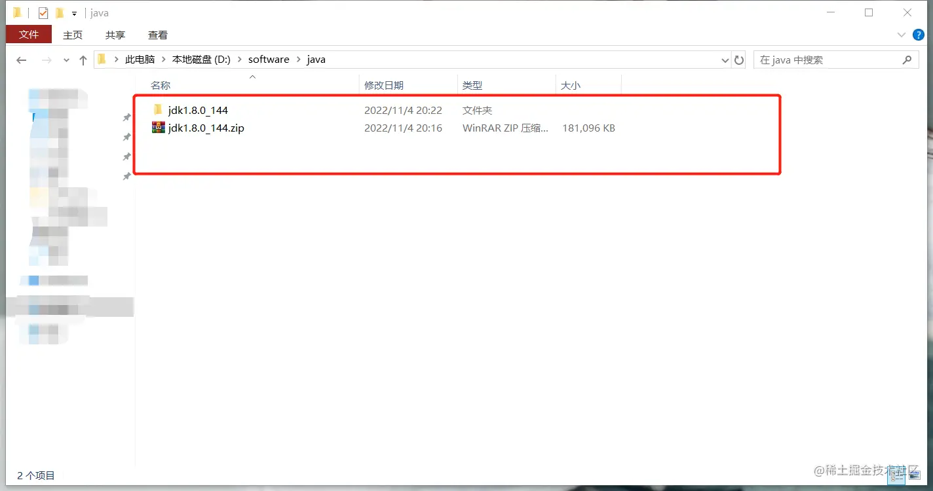Expand chevron after software in breadcrumb

click(298, 60)
